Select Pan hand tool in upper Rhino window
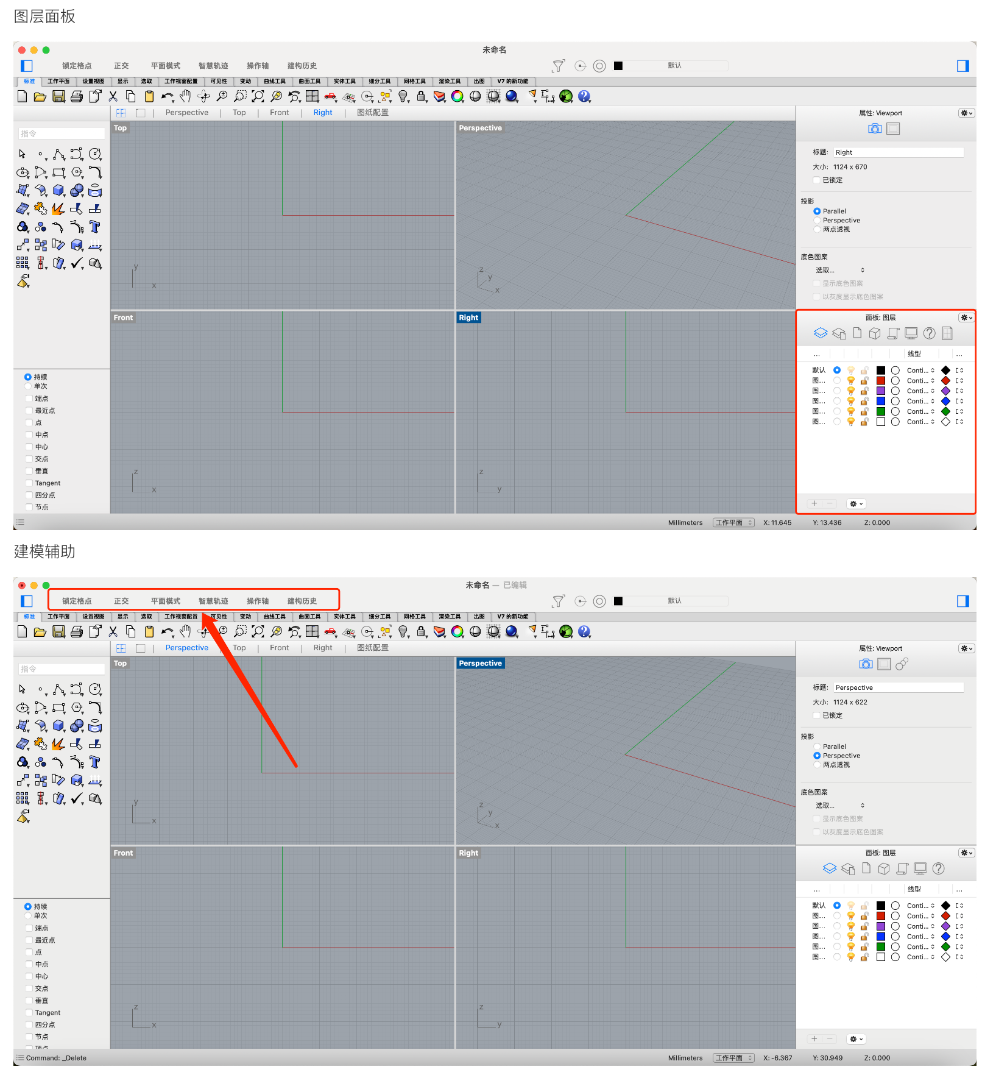Screen dimensions: 982x1075 [x=185, y=96]
